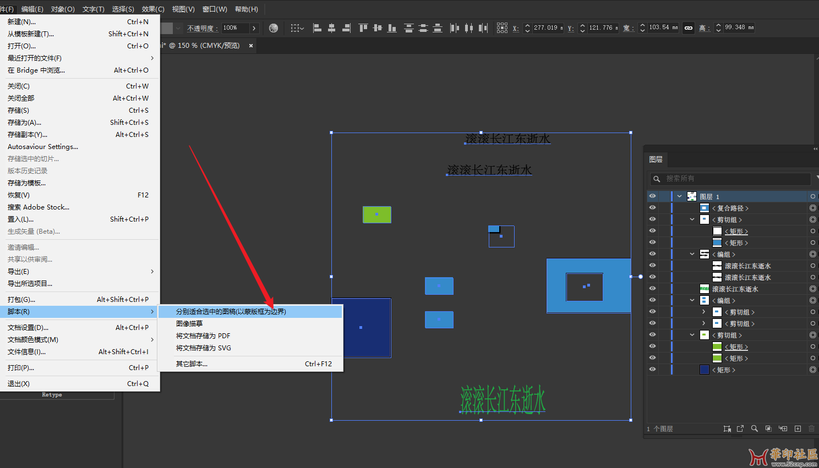The height and width of the screenshot is (468, 819).
Task: Open 导出(E) submenu
Action: pyautogui.click(x=80, y=272)
